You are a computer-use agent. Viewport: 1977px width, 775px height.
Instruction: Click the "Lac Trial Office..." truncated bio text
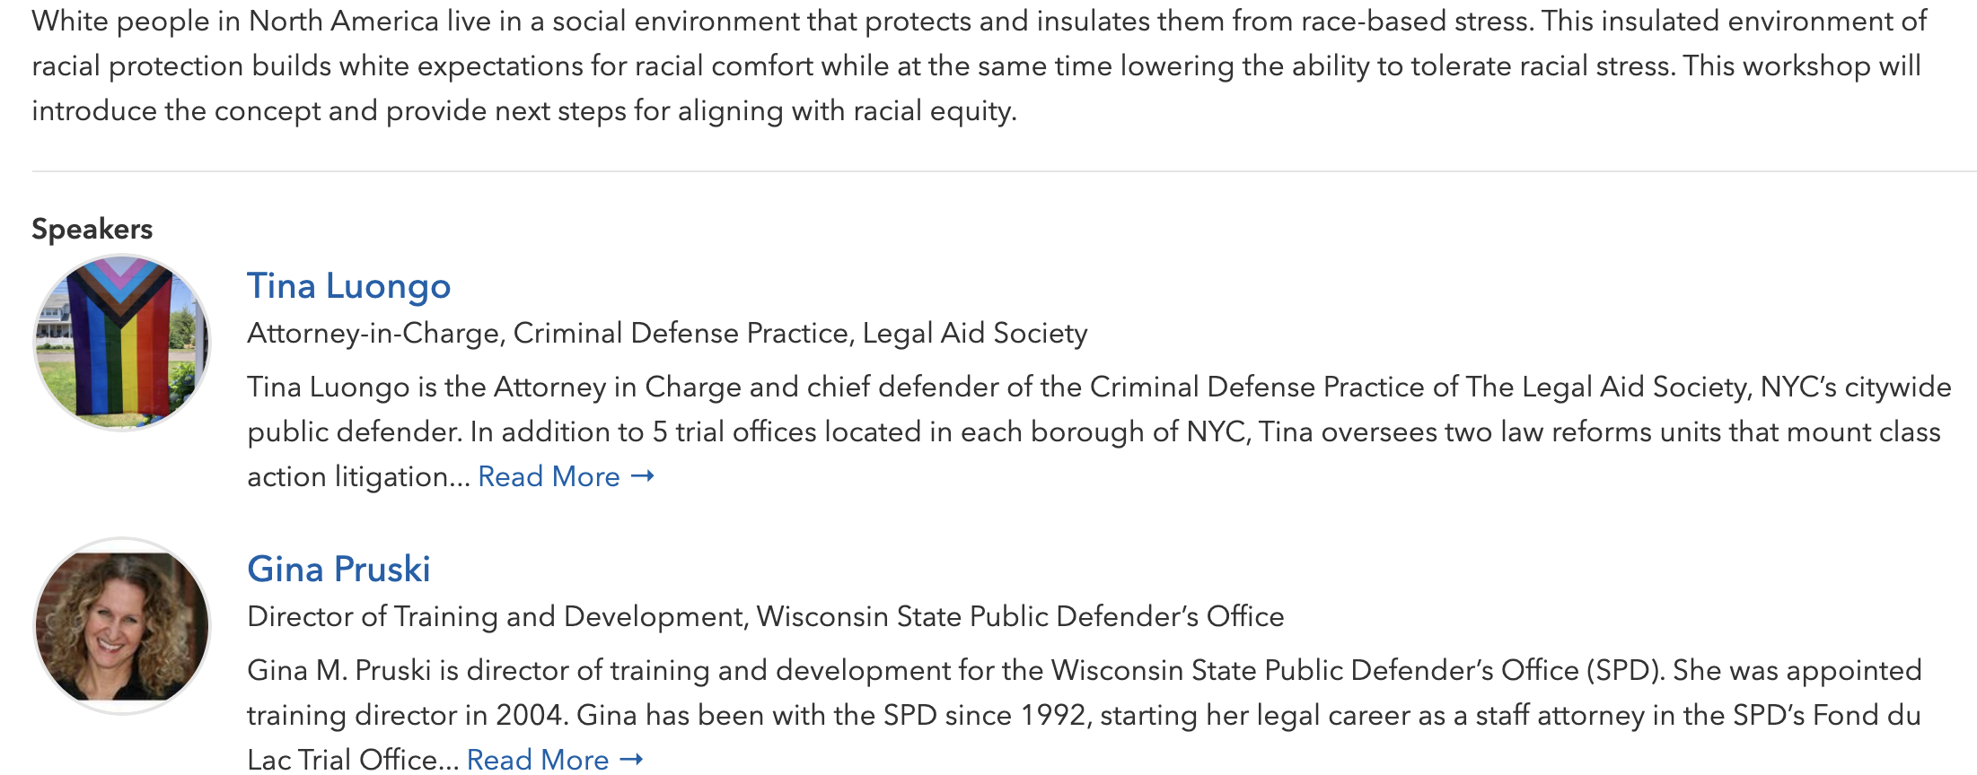coord(353,759)
